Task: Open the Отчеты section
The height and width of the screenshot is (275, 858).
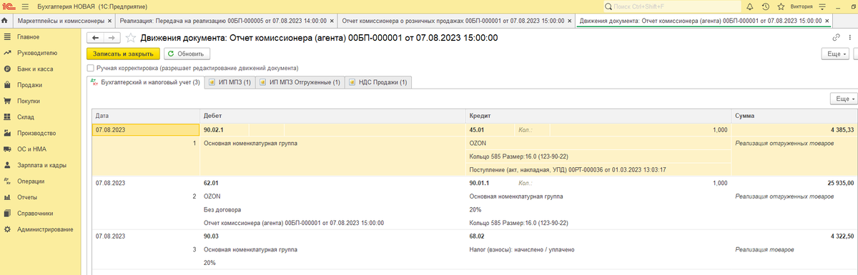Action: click(x=27, y=197)
